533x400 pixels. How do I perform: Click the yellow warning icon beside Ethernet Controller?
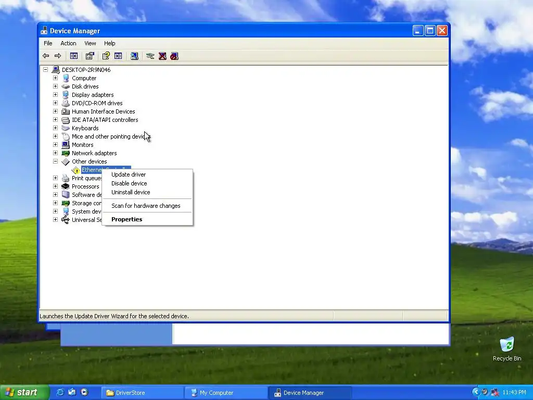tap(76, 170)
